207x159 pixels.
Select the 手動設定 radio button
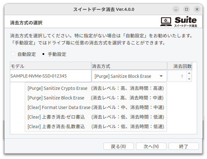tap(43, 54)
